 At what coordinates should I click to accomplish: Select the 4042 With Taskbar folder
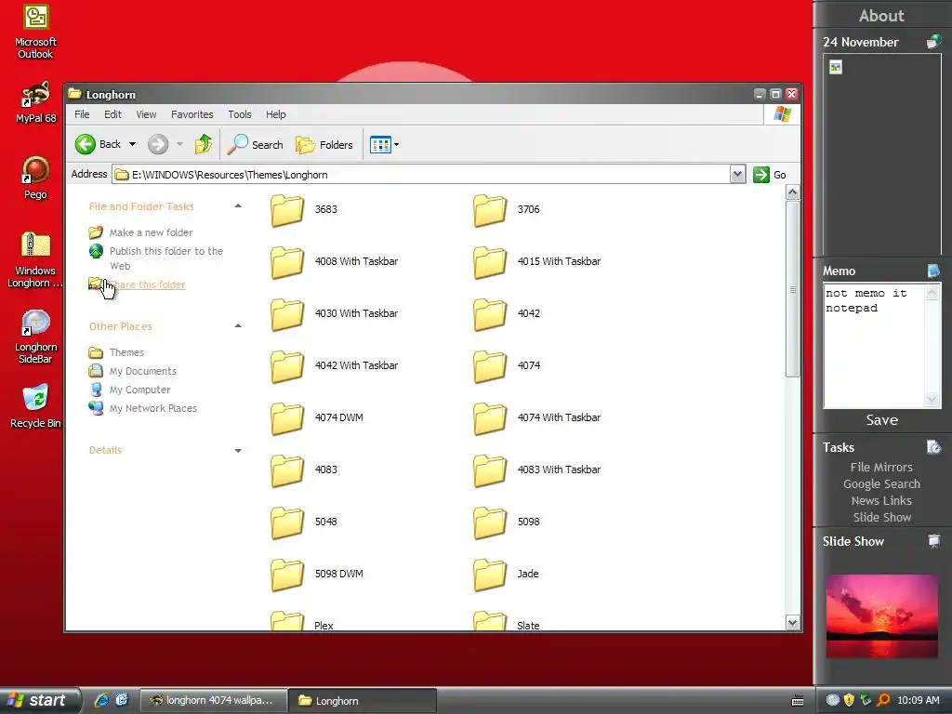click(335, 365)
